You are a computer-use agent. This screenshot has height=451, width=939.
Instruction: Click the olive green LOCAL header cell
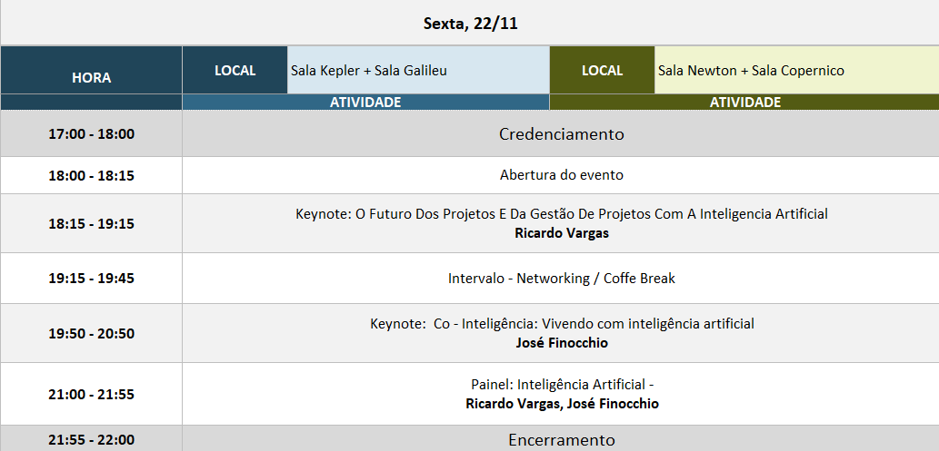(602, 70)
